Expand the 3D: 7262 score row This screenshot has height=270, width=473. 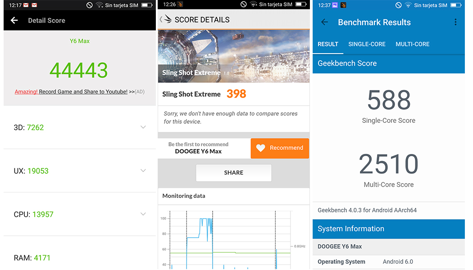pos(80,127)
